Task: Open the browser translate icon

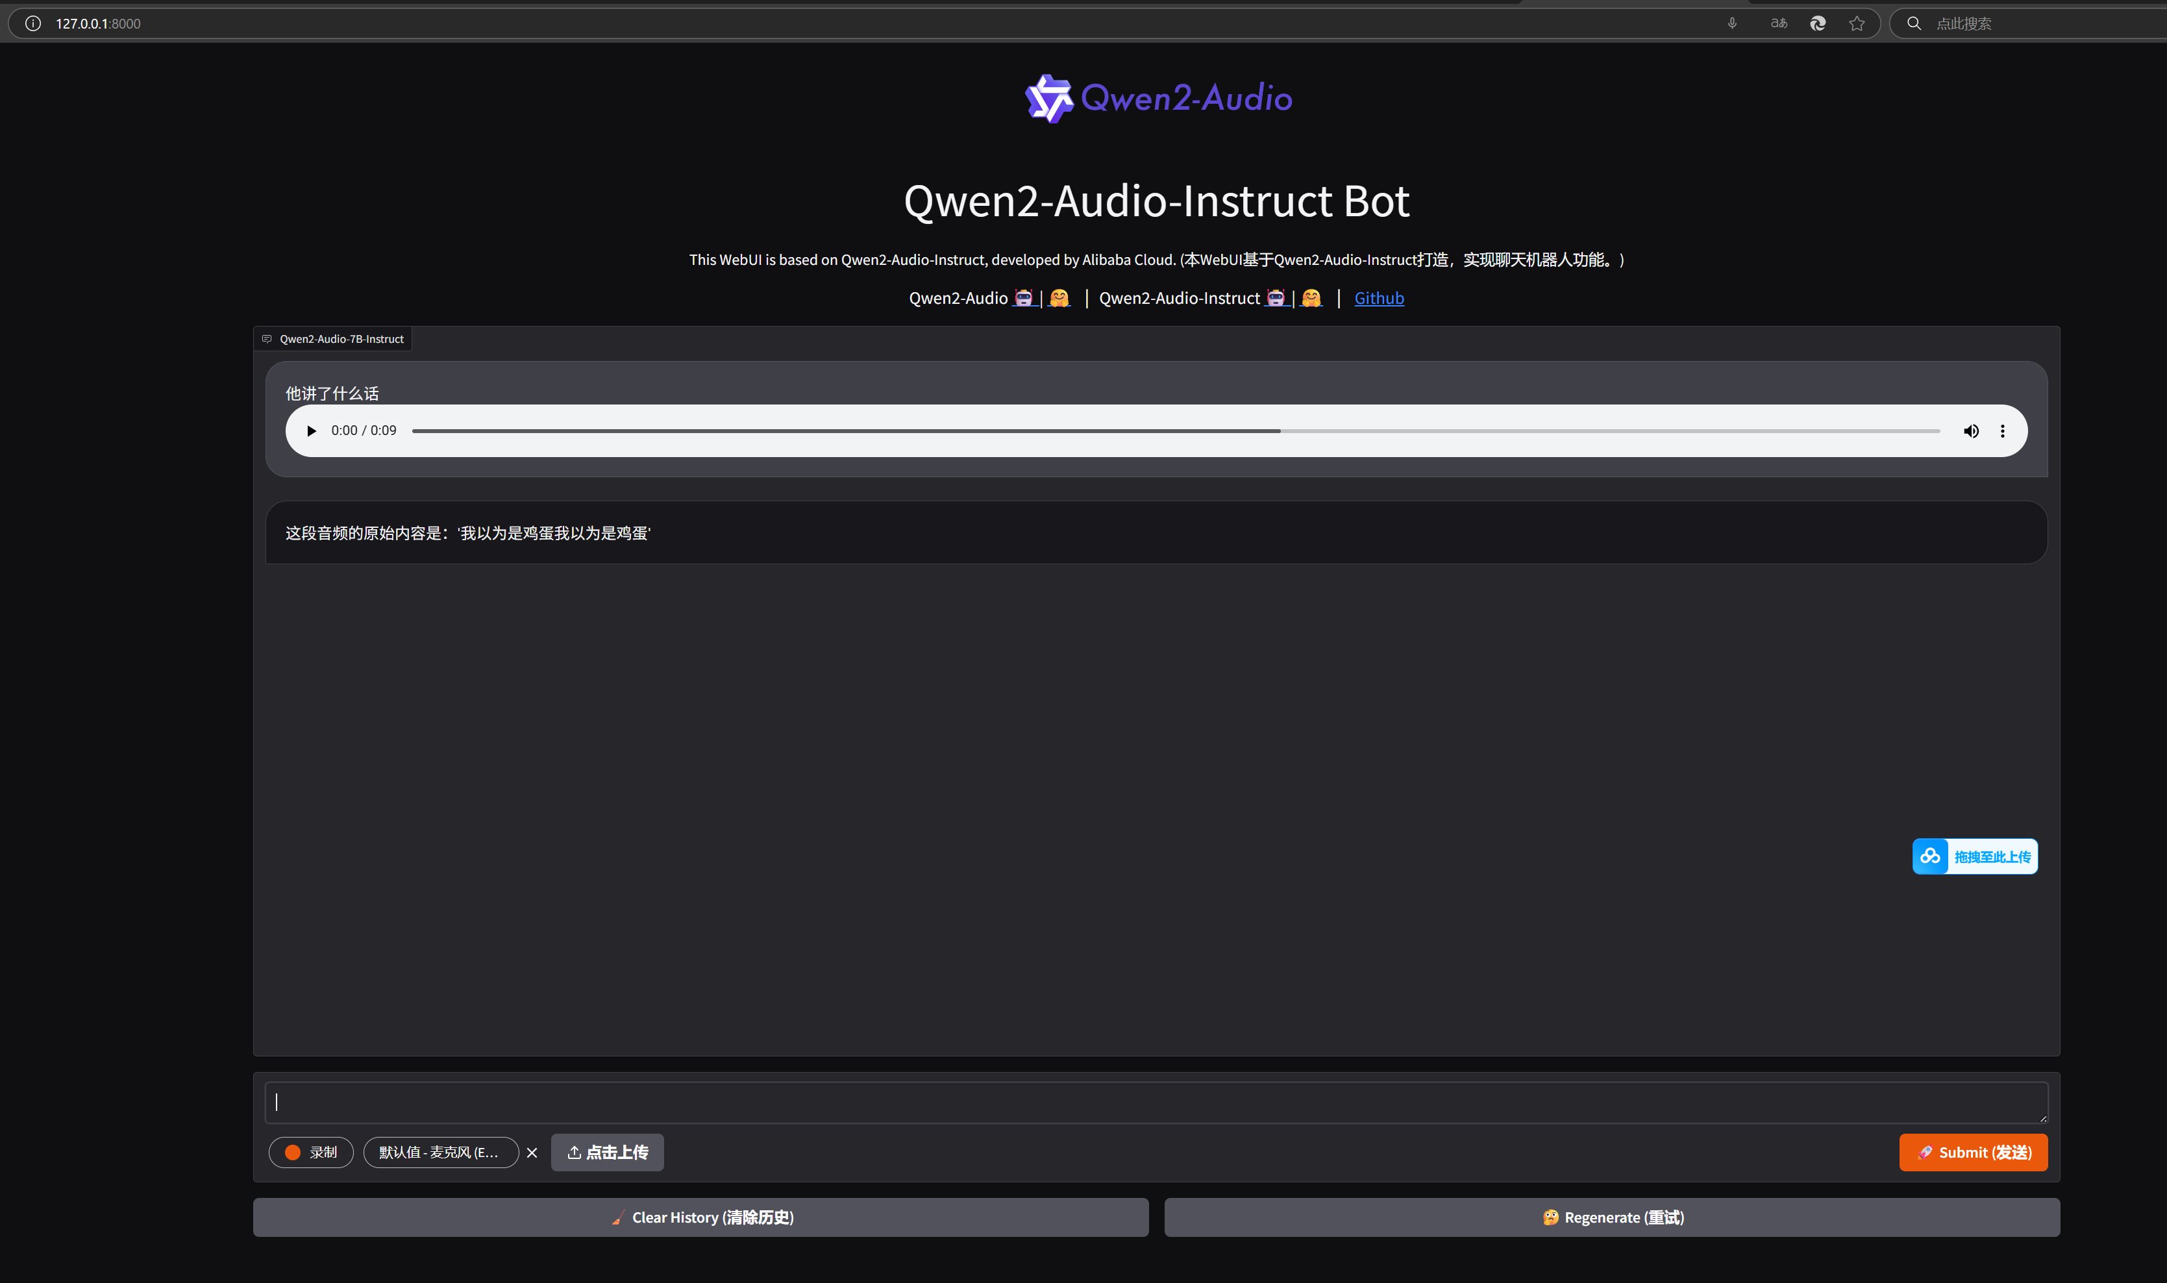Action: point(1779,23)
